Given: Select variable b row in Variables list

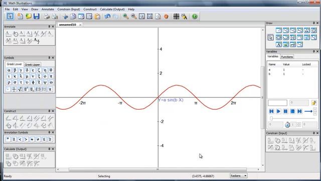Looking at the screenshot, I should [x=292, y=74].
